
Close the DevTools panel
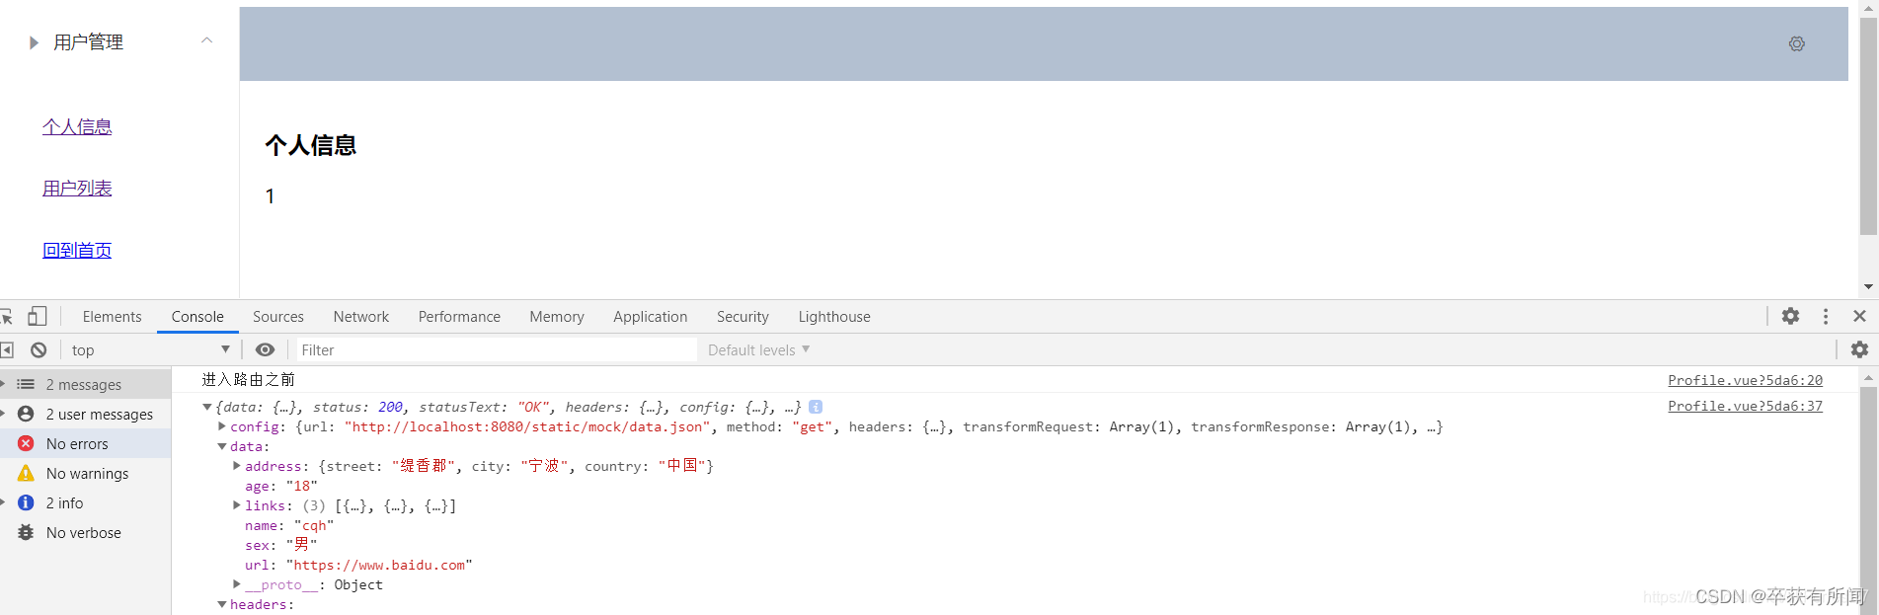point(1859,316)
